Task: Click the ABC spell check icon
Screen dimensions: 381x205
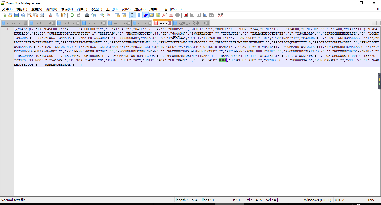Action: 220,15
